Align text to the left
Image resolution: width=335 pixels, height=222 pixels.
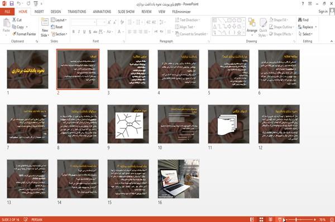(130, 32)
